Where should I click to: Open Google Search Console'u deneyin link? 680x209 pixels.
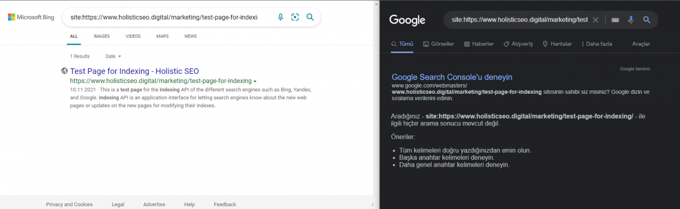(x=452, y=77)
